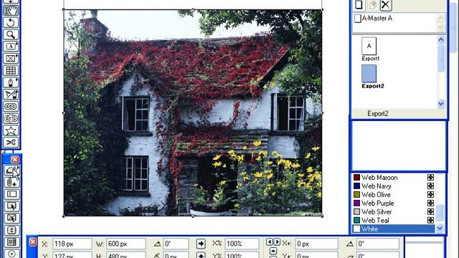Select the Button tool in Web Tools
Image resolution: width=459 pixels, height=258 pixels.
11,206
